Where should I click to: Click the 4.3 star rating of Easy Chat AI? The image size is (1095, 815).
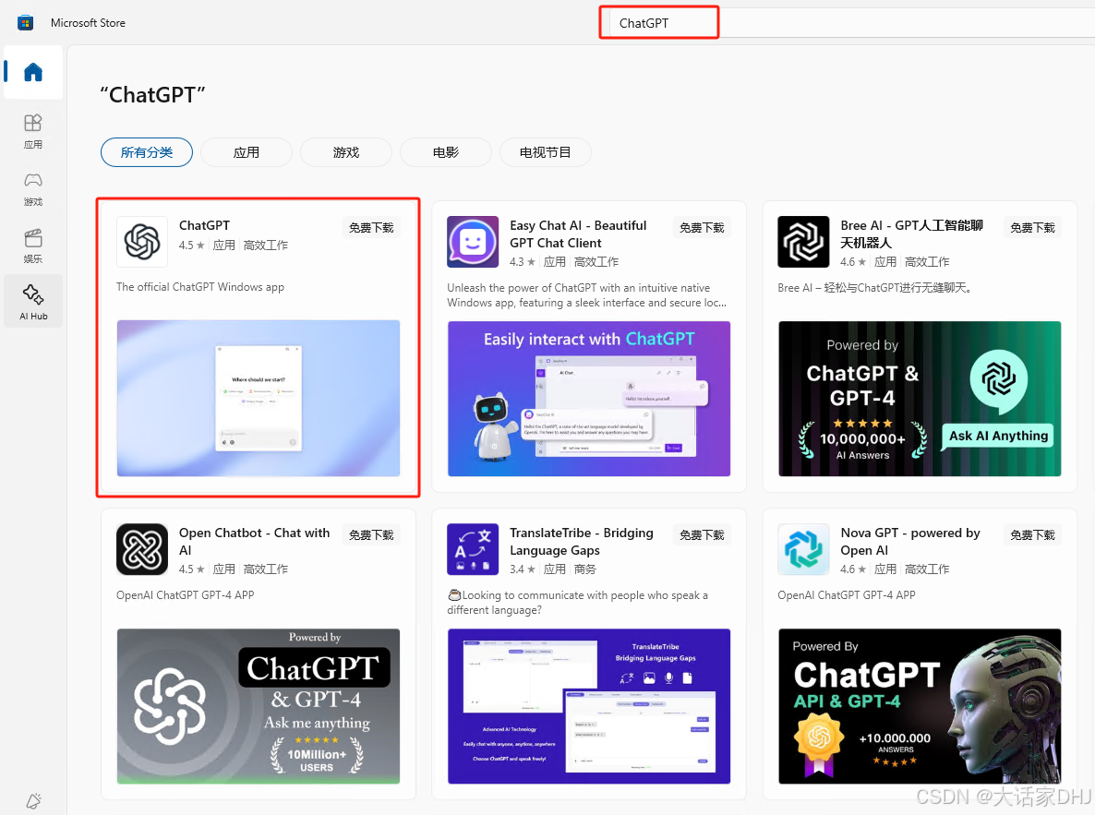point(523,262)
